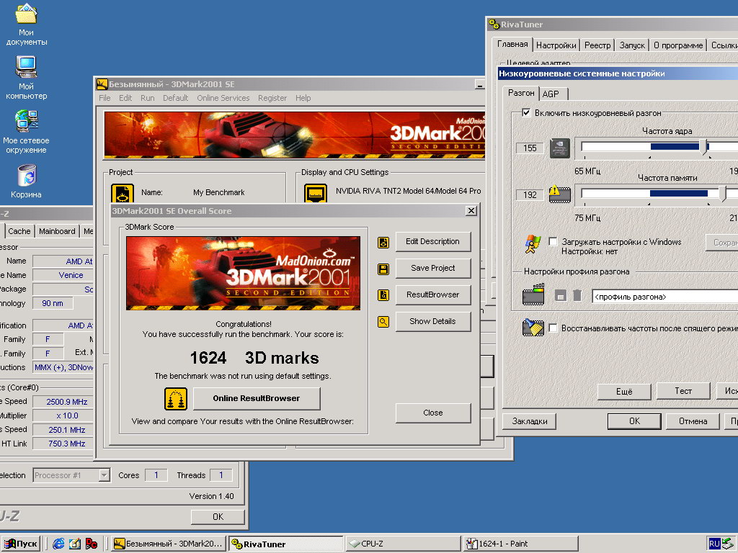Switch to the Mainboard tab in CPU-Z
Screen dimensions: 738x553
(x=57, y=231)
